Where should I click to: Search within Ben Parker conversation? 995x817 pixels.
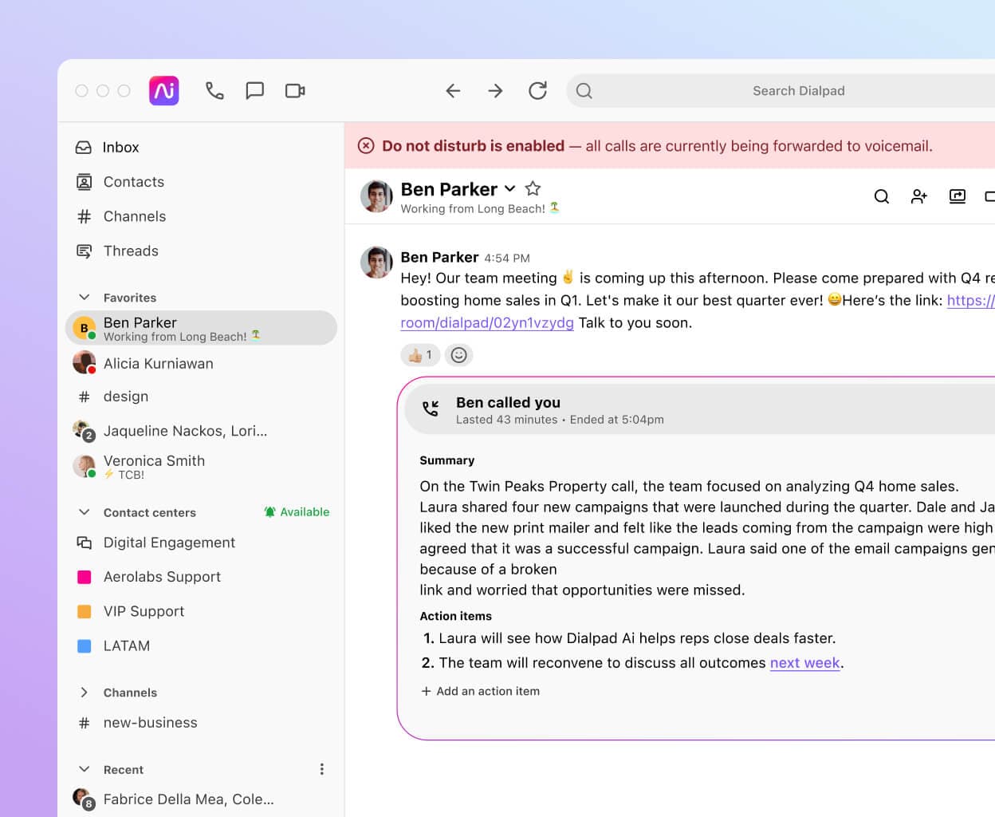coord(881,196)
